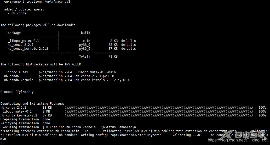
Task: Select 'nb_conda-2.2.1' in download table
Action: pos(20,45)
